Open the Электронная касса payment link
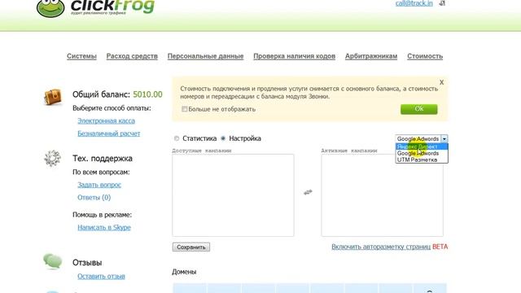The height and width of the screenshot is (293, 521). pyautogui.click(x=107, y=120)
